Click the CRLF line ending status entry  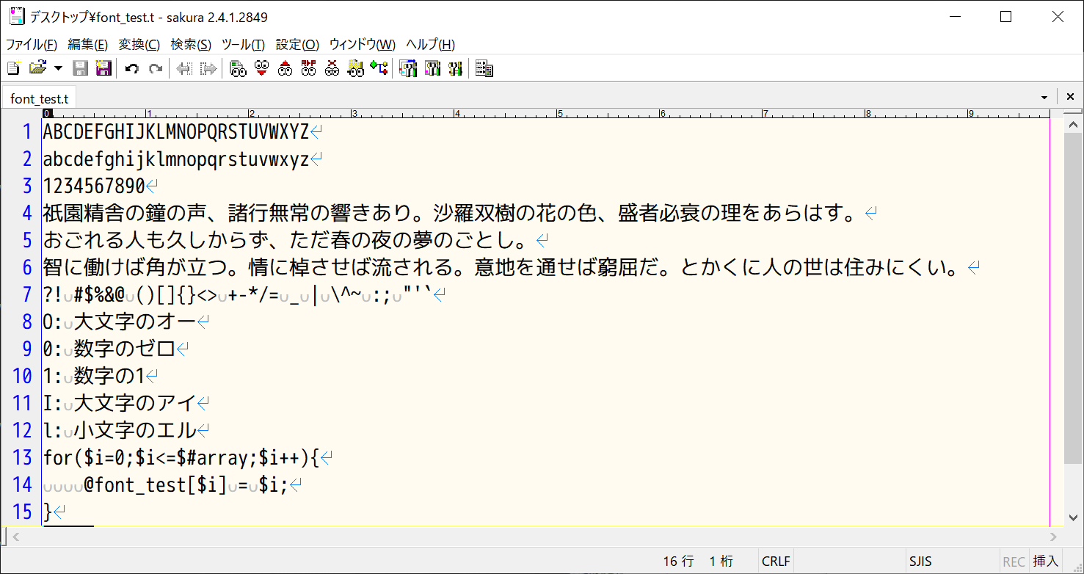[x=776, y=562]
